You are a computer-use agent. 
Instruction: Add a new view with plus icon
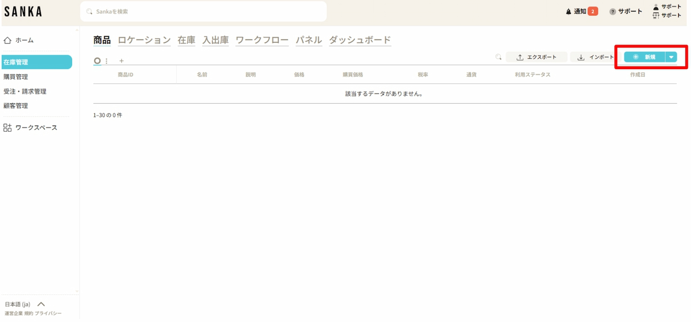coord(122,61)
